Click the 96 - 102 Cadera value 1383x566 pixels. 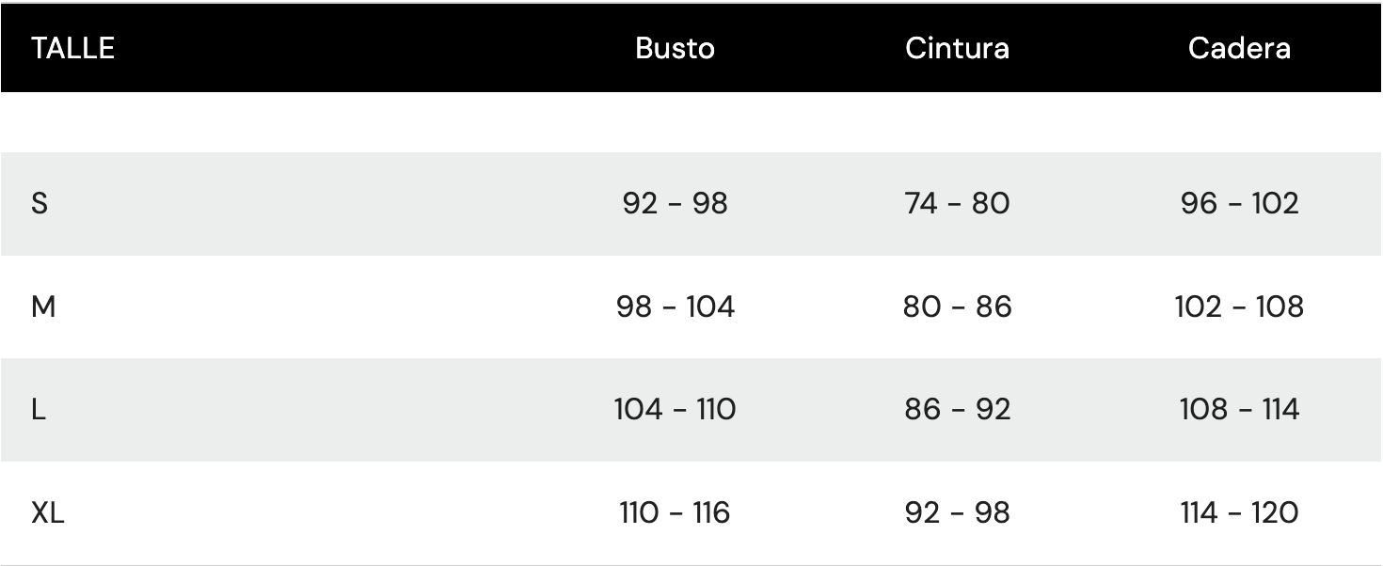tap(1239, 203)
